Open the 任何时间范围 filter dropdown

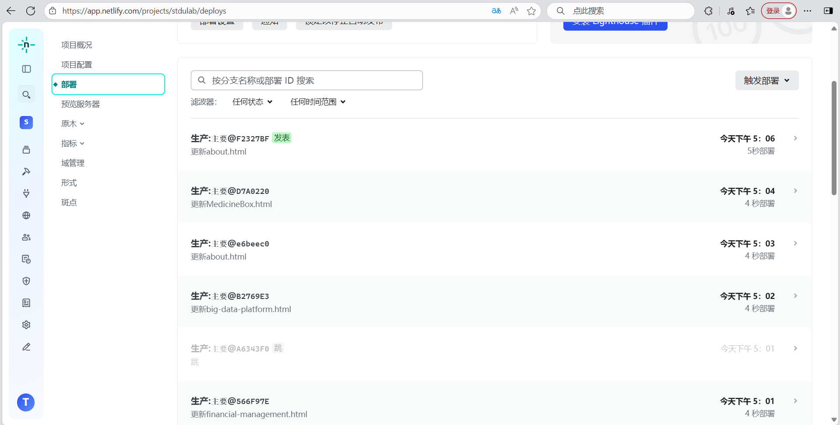point(318,102)
